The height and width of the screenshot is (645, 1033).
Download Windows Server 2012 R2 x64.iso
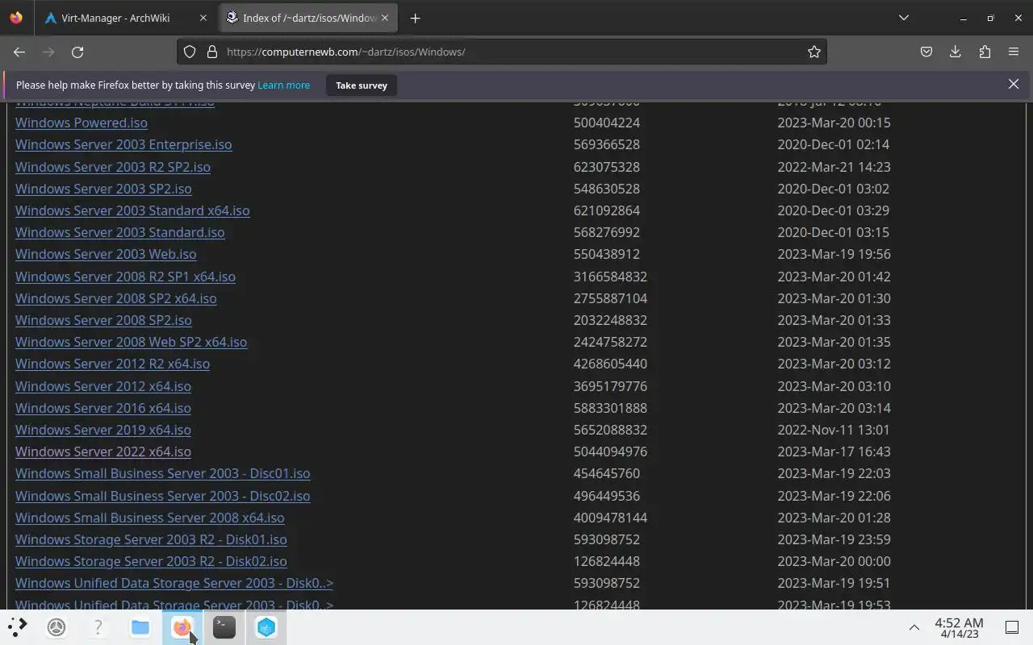[112, 364]
